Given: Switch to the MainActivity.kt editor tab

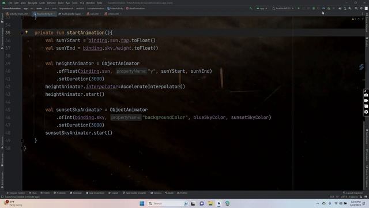Looking at the screenshot, I should pyautogui.click(x=44, y=14).
